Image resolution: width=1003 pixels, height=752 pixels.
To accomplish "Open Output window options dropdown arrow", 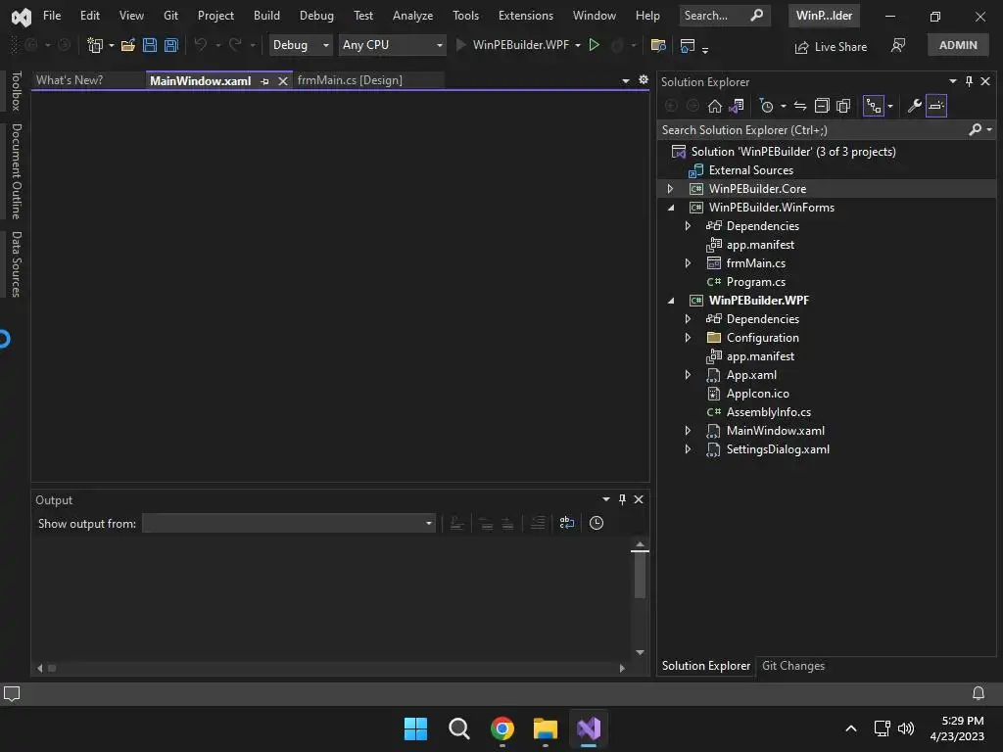I will click(x=605, y=499).
